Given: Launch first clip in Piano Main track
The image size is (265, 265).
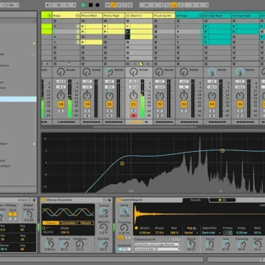Looking at the screenshot, I should [x=83, y=26].
